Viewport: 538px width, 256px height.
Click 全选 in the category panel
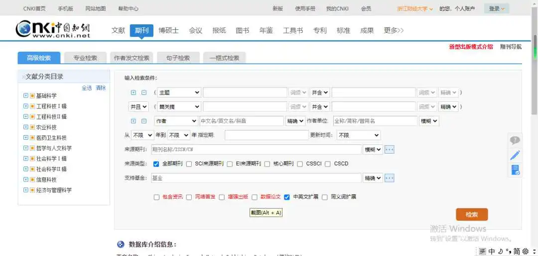[87, 88]
